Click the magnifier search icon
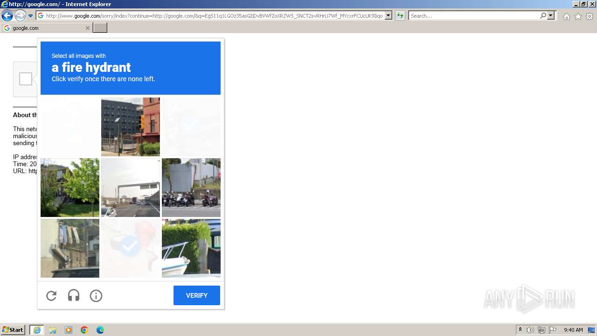 543,16
